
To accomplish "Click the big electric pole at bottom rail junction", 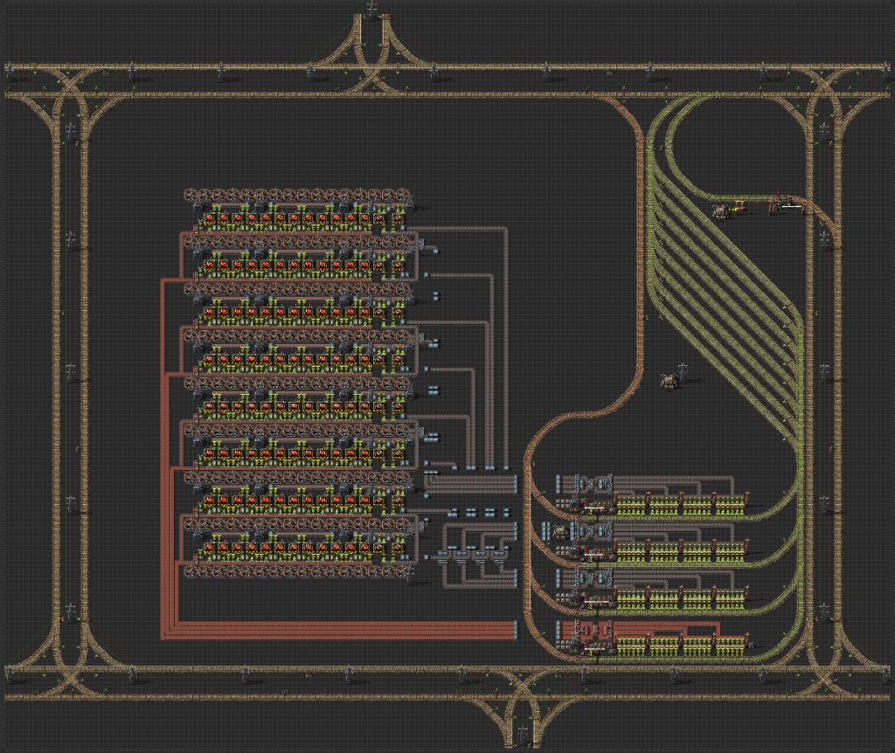I will [522, 734].
